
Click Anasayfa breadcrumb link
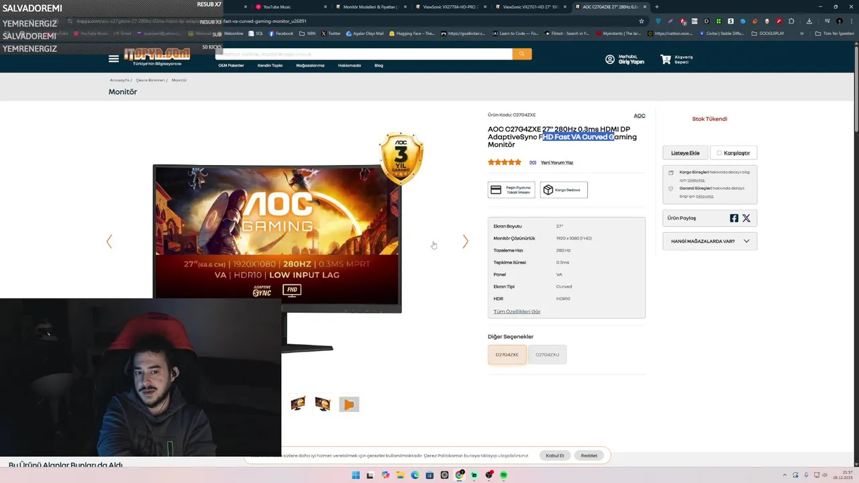[119, 80]
